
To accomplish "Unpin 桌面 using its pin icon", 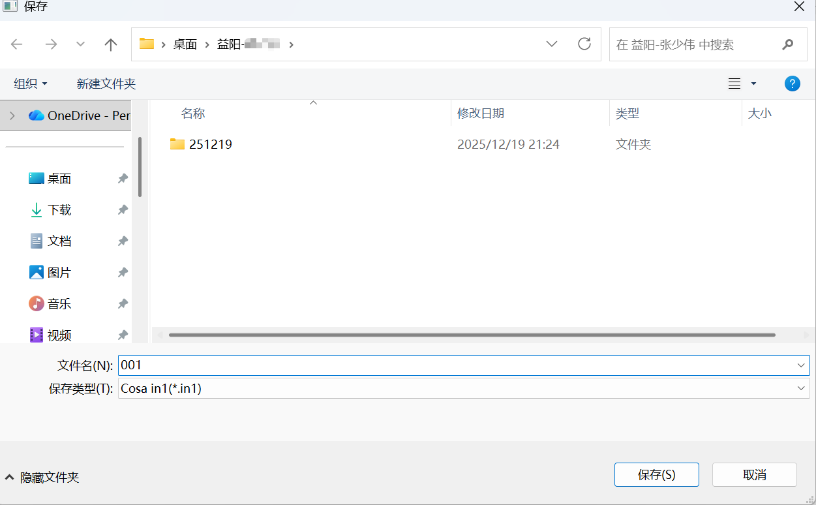I will (x=123, y=179).
